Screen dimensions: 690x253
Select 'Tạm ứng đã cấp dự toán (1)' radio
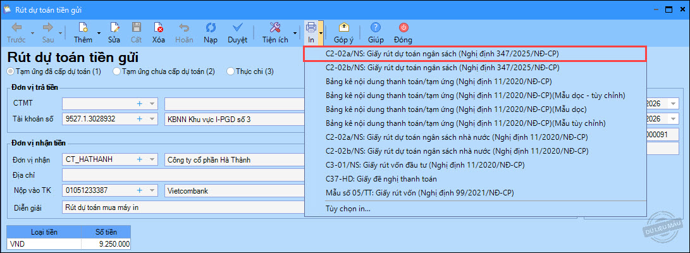tap(10, 71)
